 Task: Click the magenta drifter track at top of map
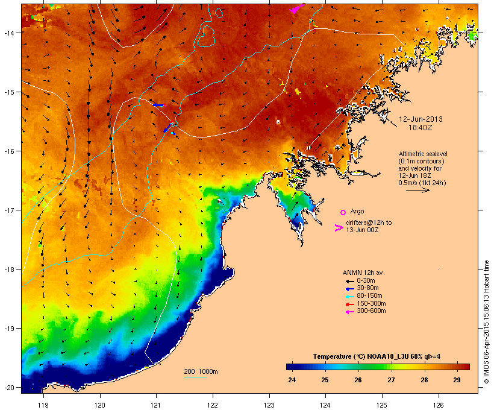click(x=296, y=9)
